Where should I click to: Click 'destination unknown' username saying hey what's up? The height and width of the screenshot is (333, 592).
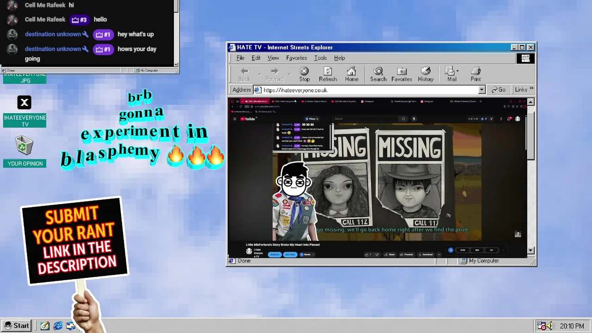[53, 34]
